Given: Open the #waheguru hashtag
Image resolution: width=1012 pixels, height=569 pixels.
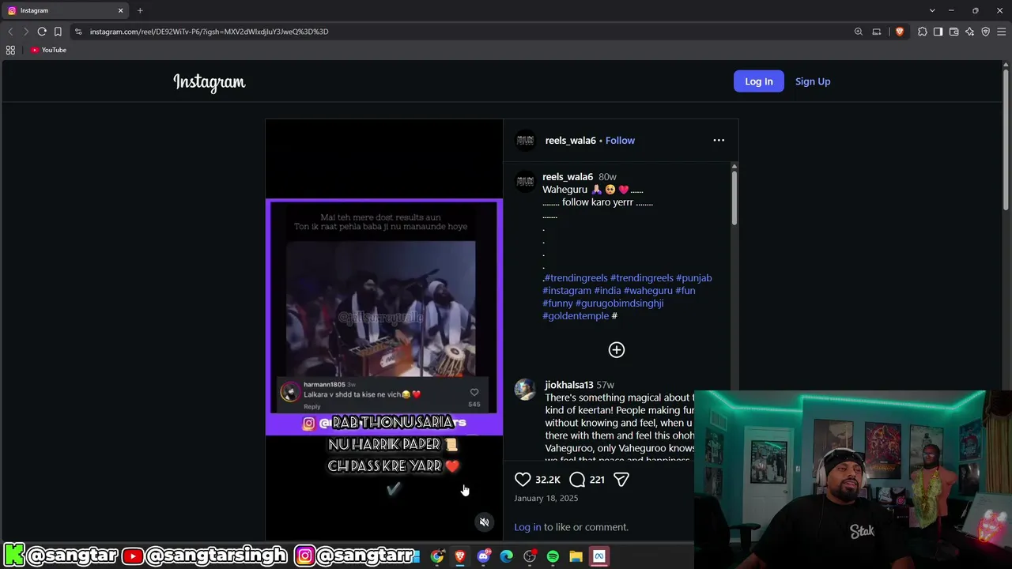Looking at the screenshot, I should [648, 291].
